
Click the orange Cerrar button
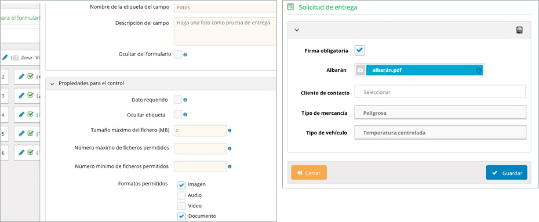click(x=309, y=173)
